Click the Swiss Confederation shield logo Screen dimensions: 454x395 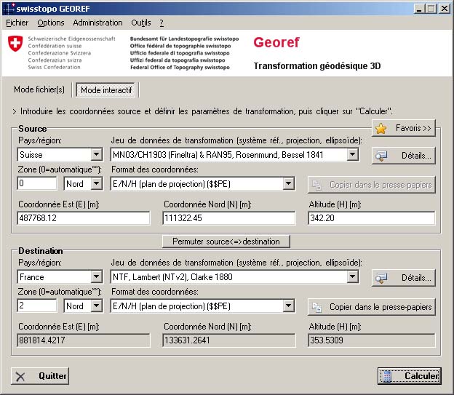[x=15, y=44]
